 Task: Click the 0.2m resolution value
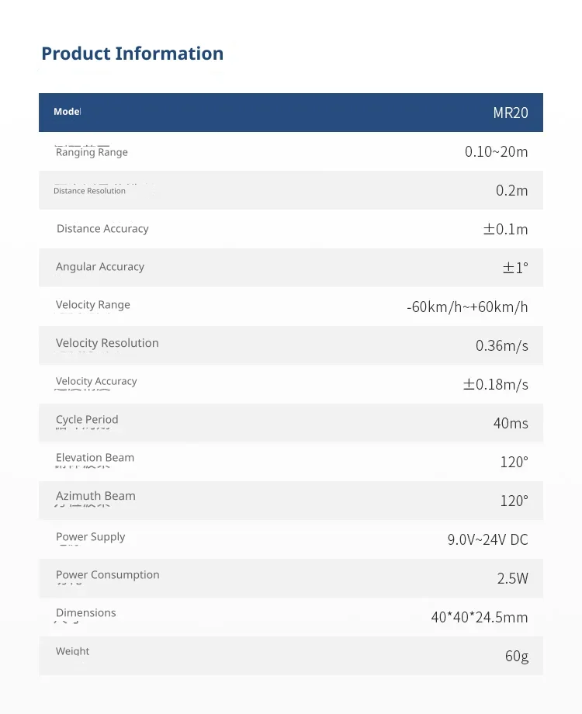[512, 190]
